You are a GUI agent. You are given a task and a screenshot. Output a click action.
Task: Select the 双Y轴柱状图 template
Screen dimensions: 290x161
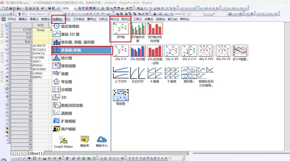point(138,33)
